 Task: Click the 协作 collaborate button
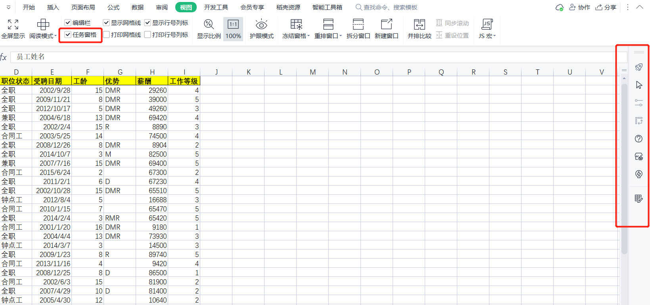pyautogui.click(x=579, y=7)
